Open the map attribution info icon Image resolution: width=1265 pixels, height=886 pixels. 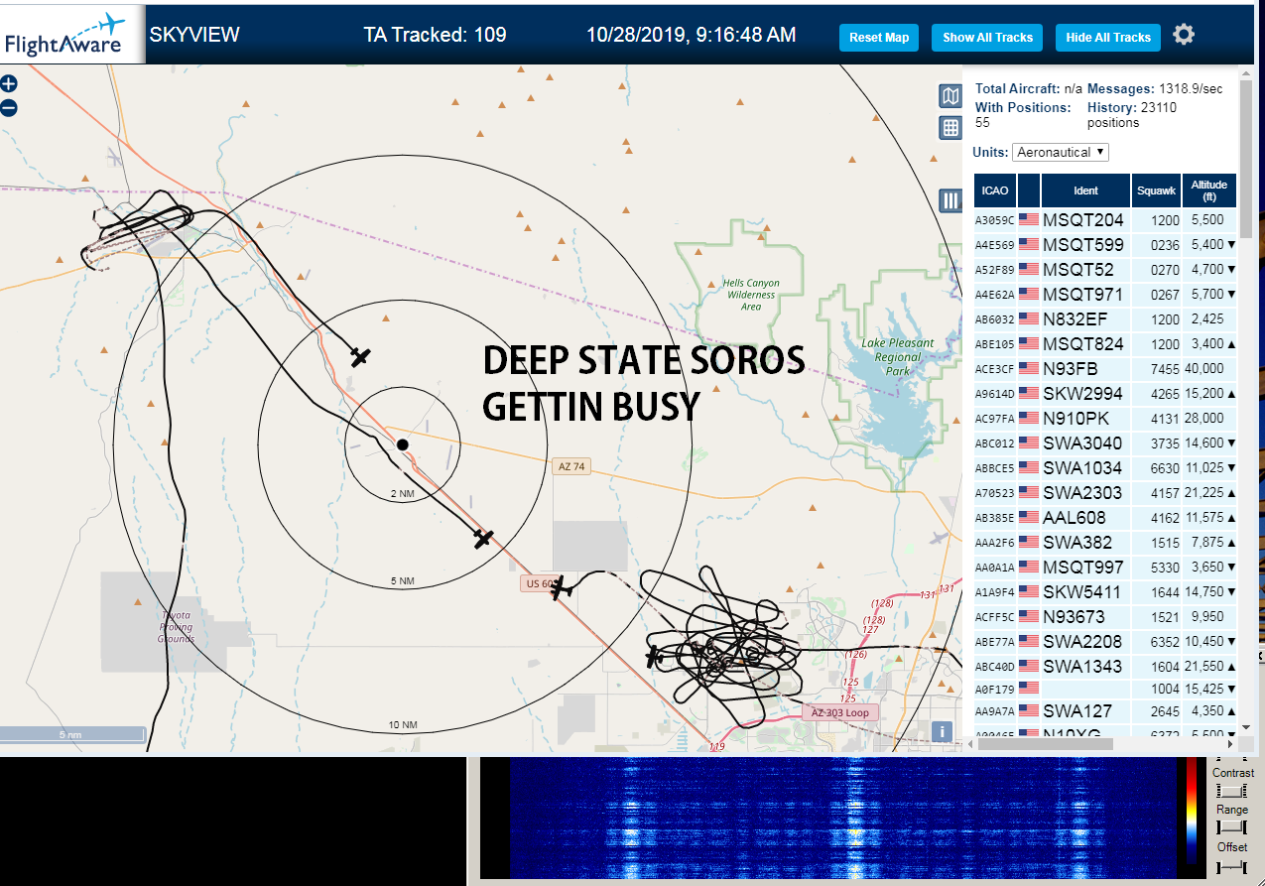coord(942,732)
